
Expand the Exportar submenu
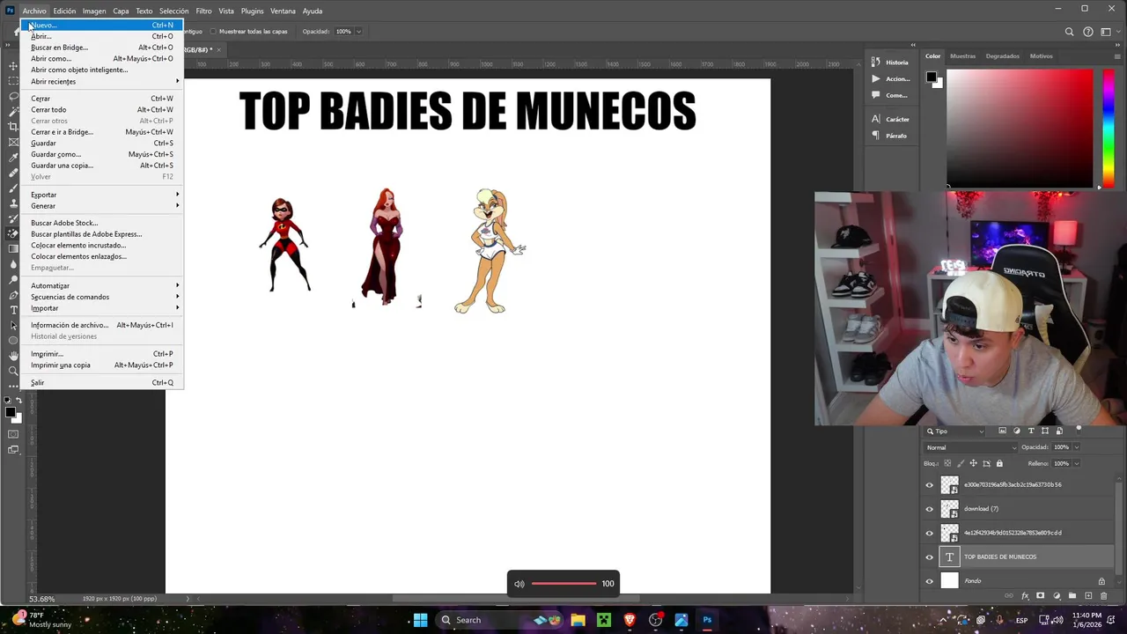pyautogui.click(x=102, y=195)
